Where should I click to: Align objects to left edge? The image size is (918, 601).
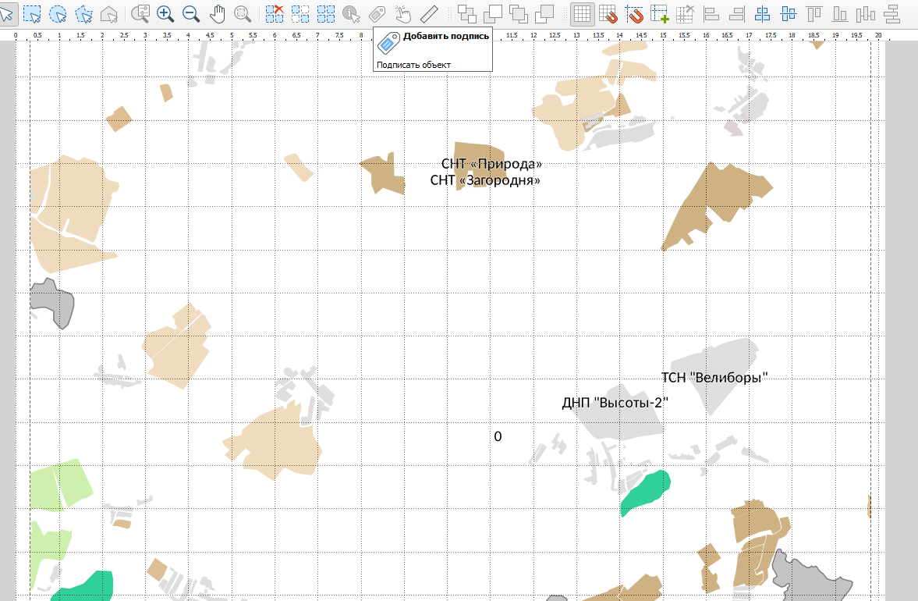click(711, 13)
